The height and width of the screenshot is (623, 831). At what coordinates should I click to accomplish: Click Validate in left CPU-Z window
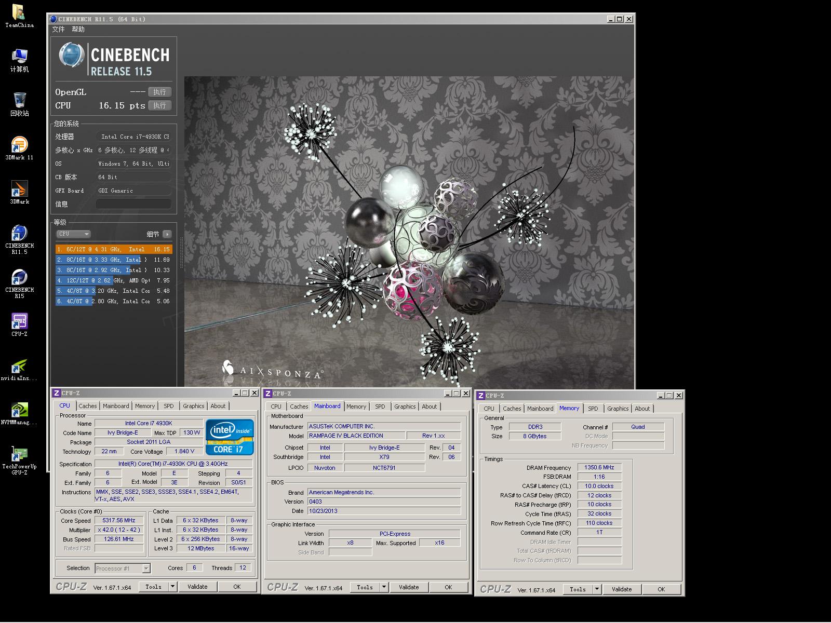point(197,587)
